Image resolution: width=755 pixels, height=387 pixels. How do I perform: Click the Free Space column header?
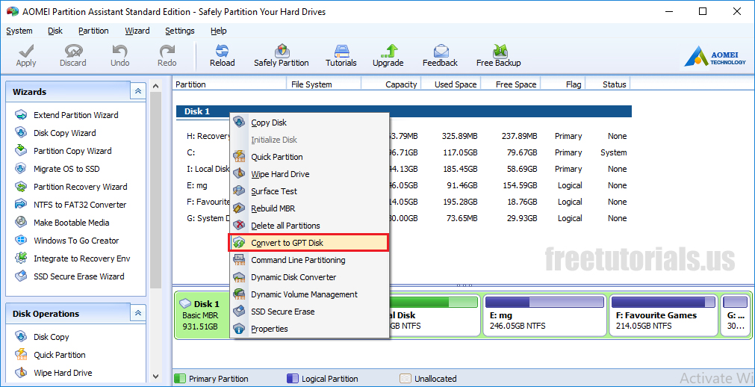coord(515,84)
